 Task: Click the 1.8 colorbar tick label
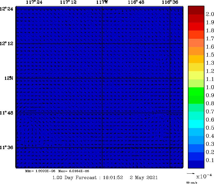[x=210, y=30]
